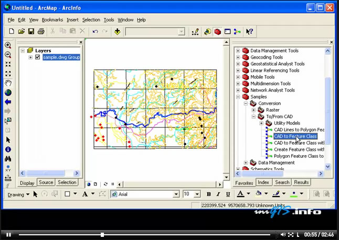The width and height of the screenshot is (339, 240).
Task: Open the font name Arial dropdown
Action: 176,194
